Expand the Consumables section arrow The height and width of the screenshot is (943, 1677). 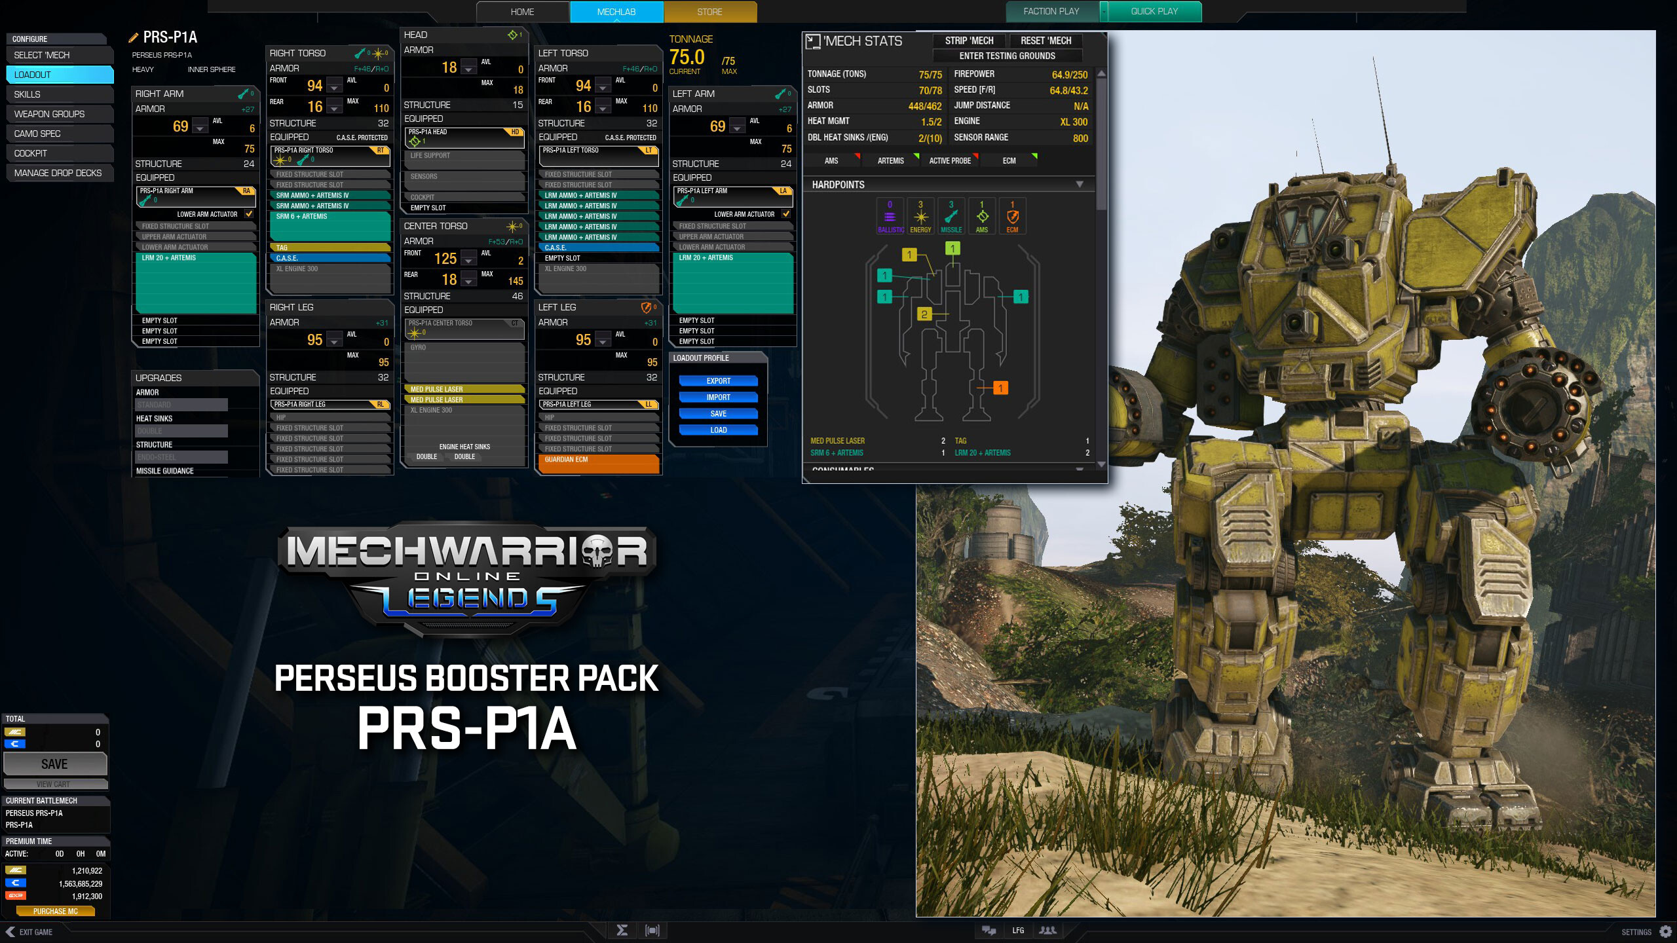pyautogui.click(x=1080, y=469)
